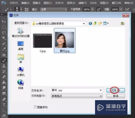Screen dimensions: 135x118
Task: Open the opacity slider dropdown arrow
Action: (92, 9)
